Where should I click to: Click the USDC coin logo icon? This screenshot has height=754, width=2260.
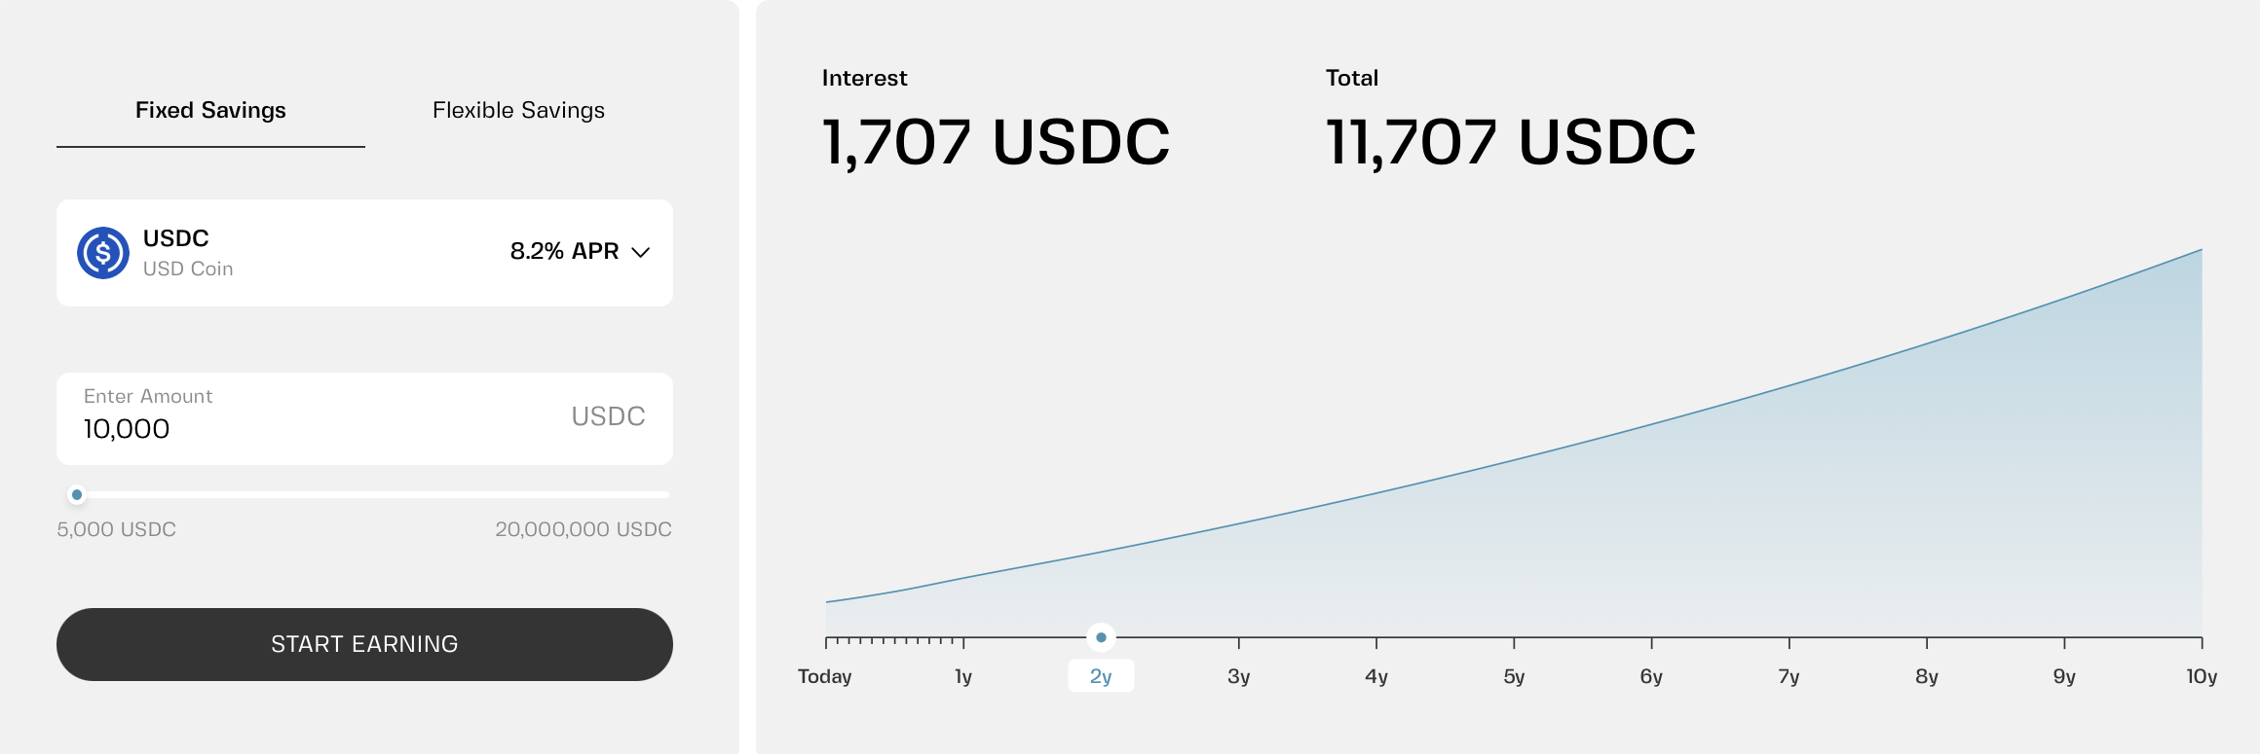103,253
